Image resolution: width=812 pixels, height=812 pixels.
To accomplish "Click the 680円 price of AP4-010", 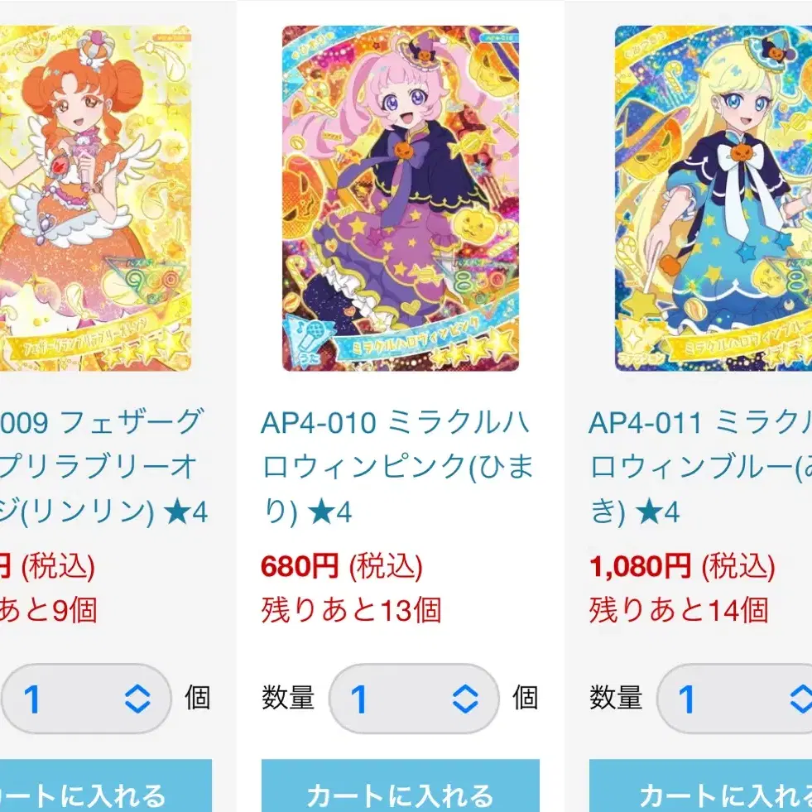I will (x=300, y=566).
